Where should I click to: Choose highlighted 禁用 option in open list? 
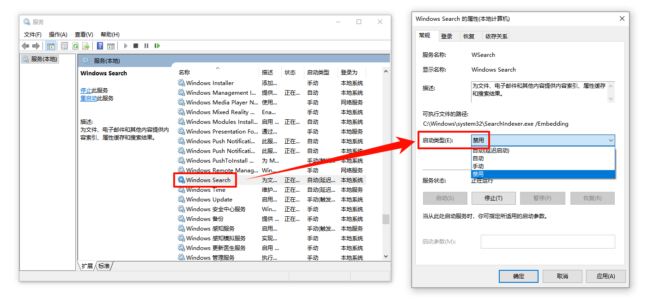click(x=543, y=174)
